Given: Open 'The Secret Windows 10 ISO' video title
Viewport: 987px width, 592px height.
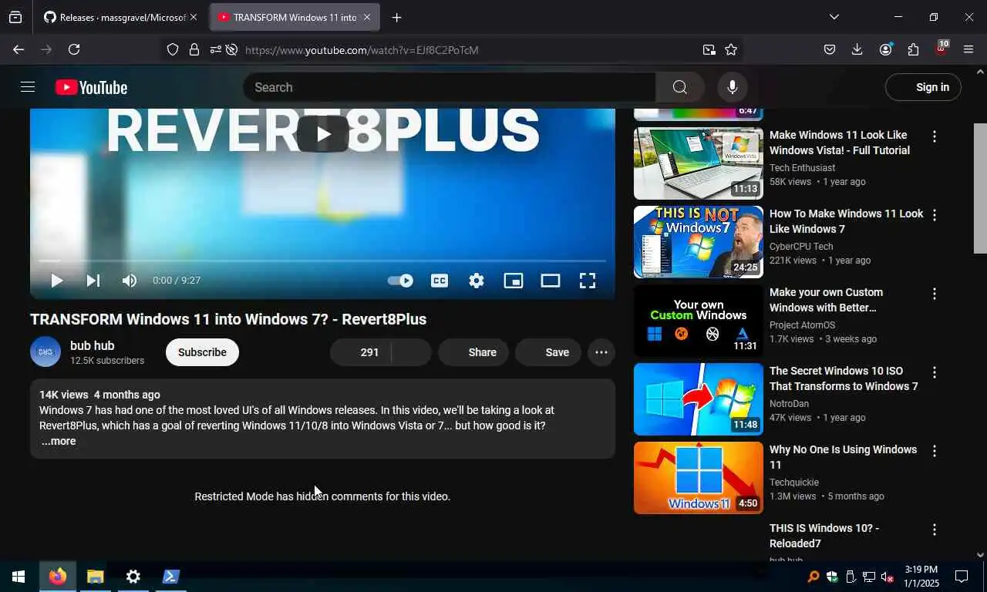Looking at the screenshot, I should (844, 378).
